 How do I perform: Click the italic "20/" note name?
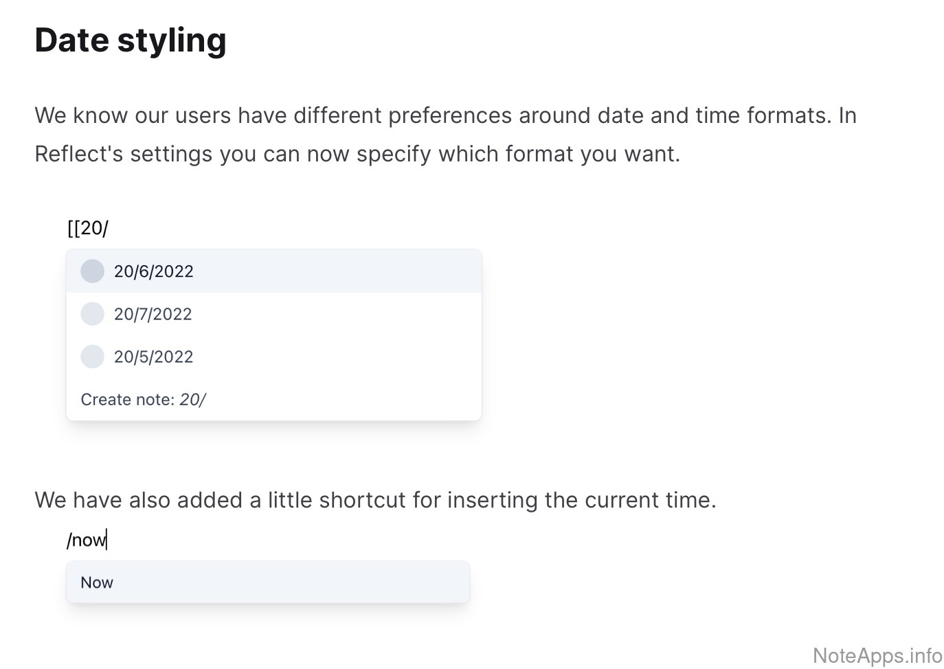click(x=192, y=400)
